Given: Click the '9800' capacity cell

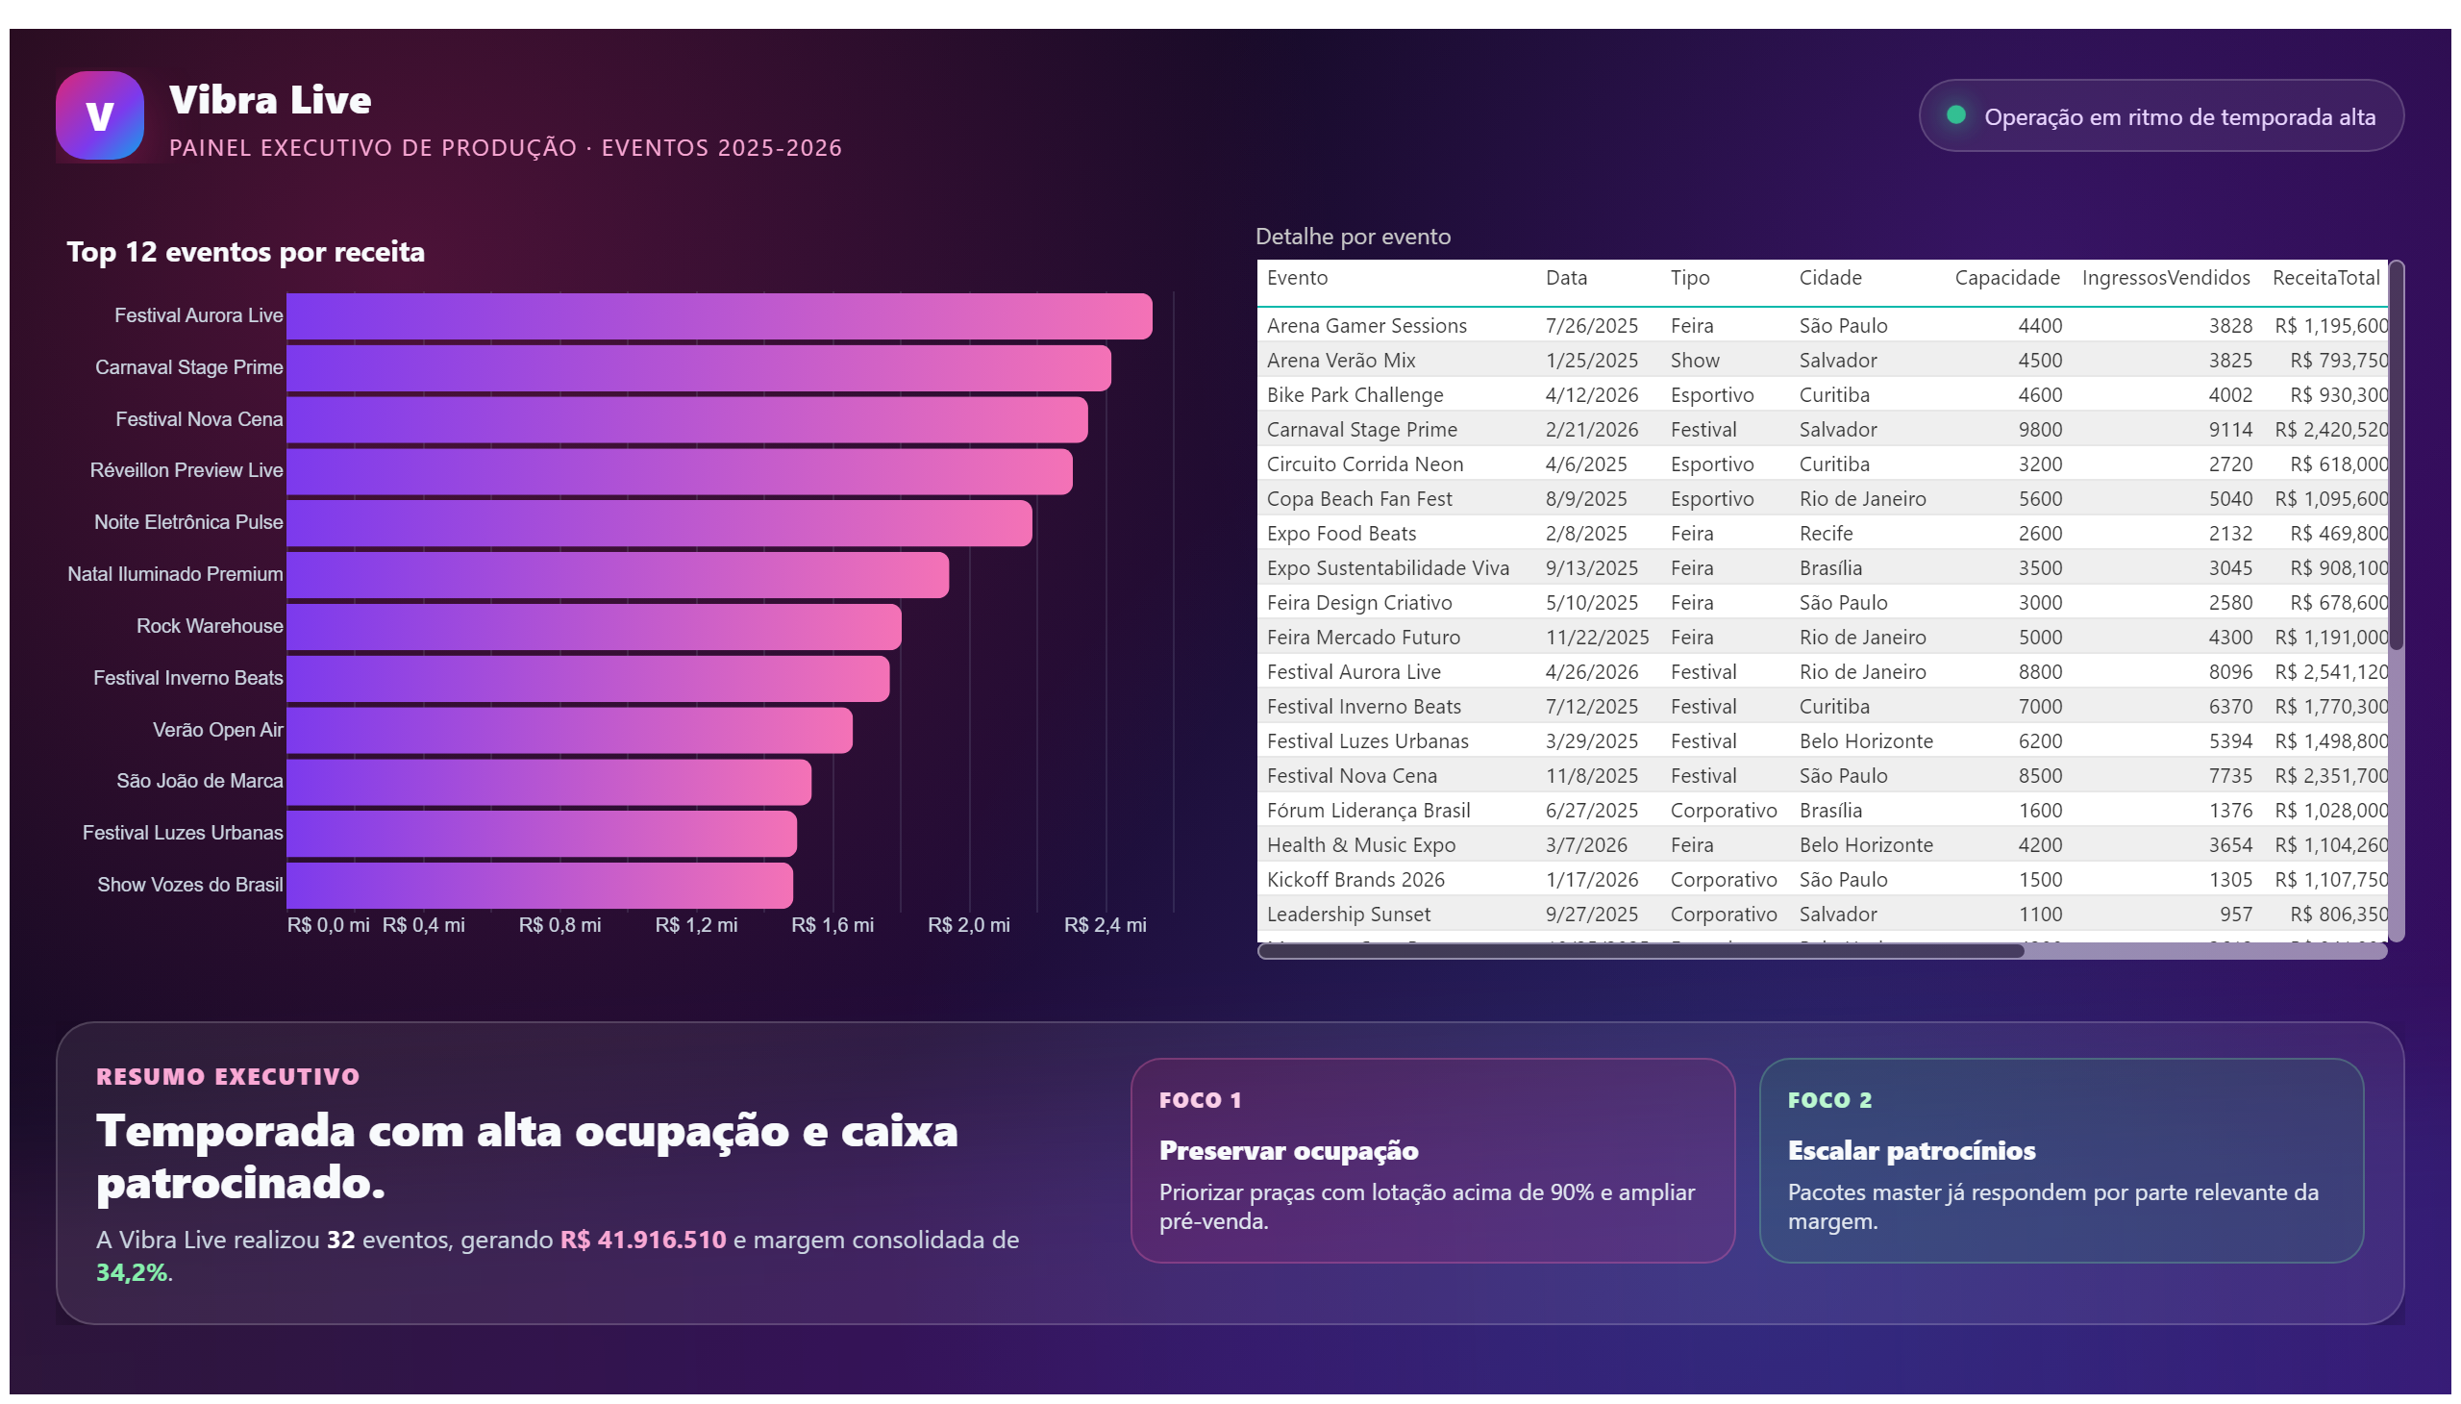Looking at the screenshot, I should pyautogui.click(x=2040, y=430).
